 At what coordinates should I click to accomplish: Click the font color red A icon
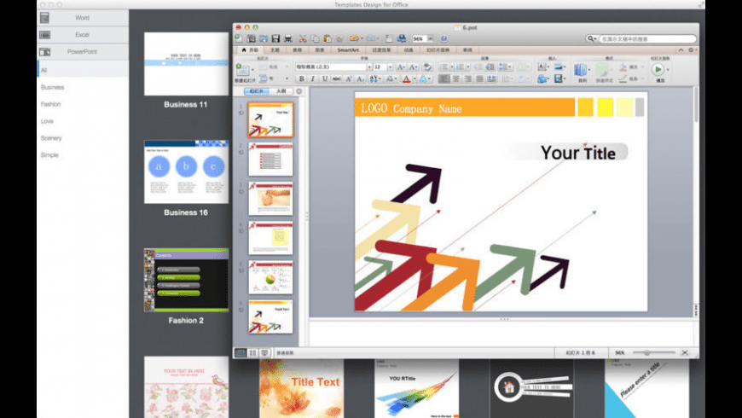pos(406,79)
